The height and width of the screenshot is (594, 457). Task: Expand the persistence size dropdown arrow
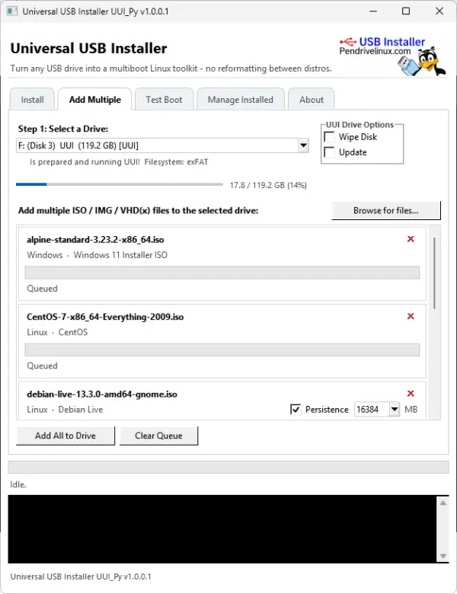395,410
